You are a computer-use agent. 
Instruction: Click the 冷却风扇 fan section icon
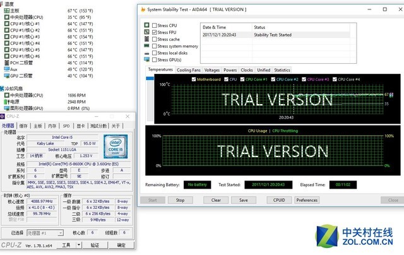click(x=3, y=88)
